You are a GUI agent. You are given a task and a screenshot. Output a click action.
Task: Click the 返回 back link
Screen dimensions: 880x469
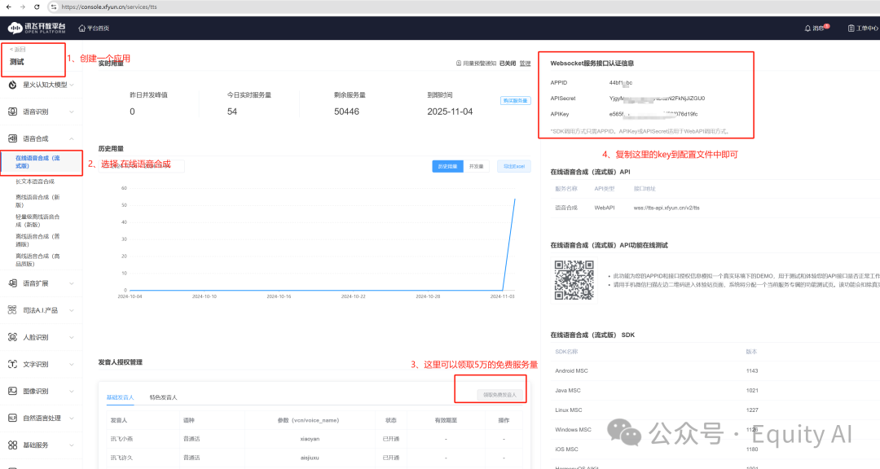click(17, 50)
